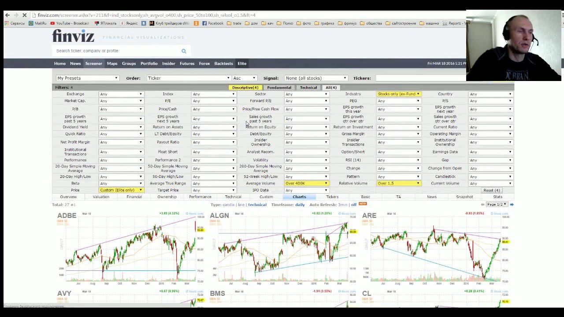Viewport: 564px width, 317px height.
Task: Go to next results page arrow
Action: pos(512,205)
